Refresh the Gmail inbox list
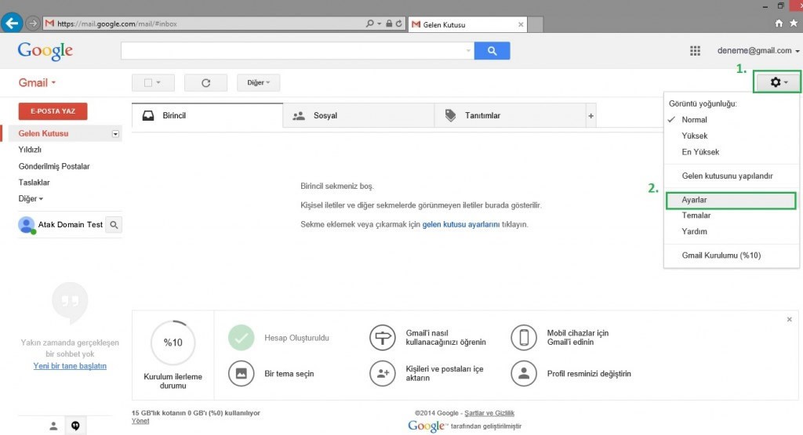 click(x=206, y=82)
